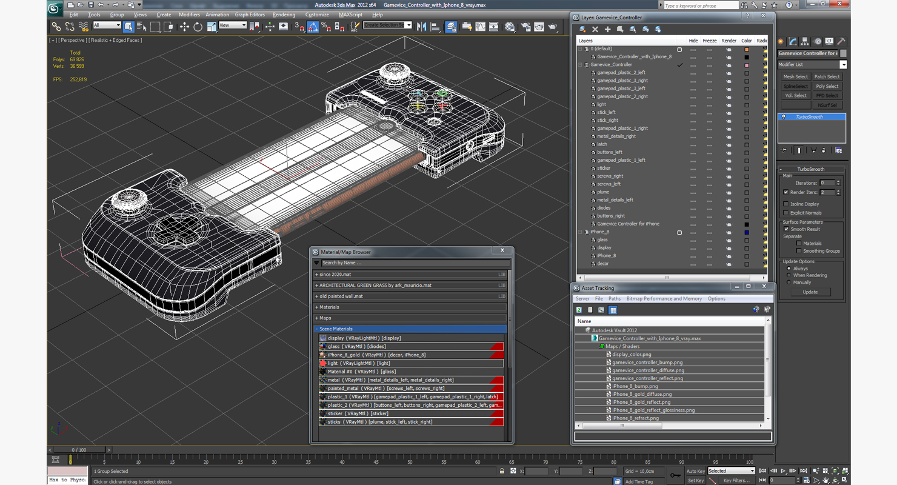
Task: Delete layer icon in Layer window
Action: 595,29
